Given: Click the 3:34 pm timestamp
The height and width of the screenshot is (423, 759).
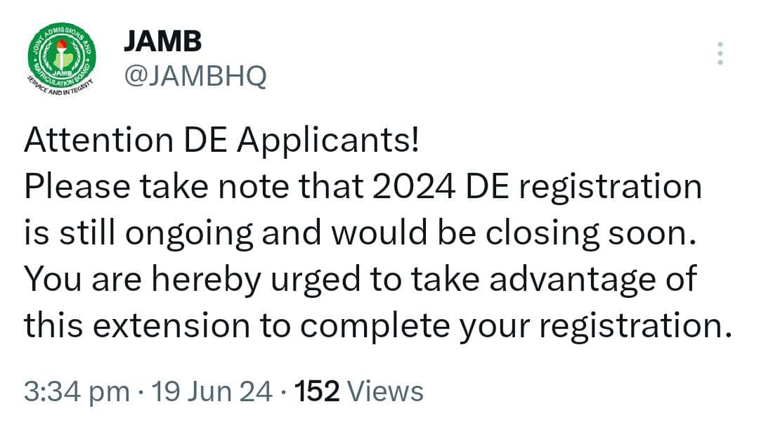Looking at the screenshot, I should pyautogui.click(x=77, y=391).
